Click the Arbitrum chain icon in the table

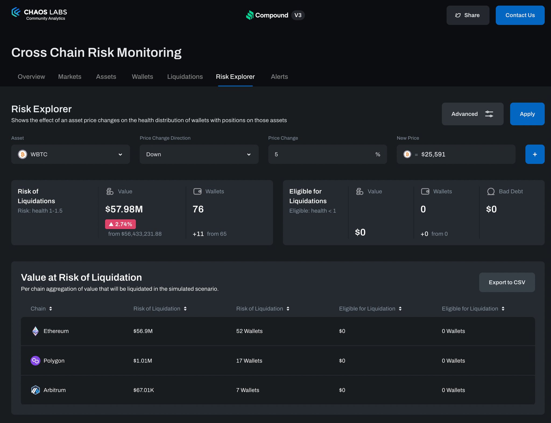coord(35,390)
